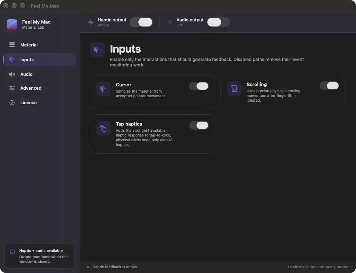Click the 'Active' status under Haptic output
Image resolution: width=356 pixels, height=273 pixels.
[x=103, y=25]
